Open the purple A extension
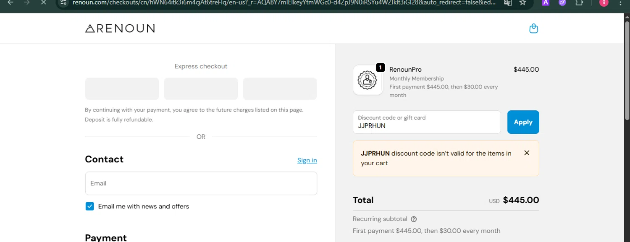Viewport: 630px width, 242px height. tap(546, 3)
